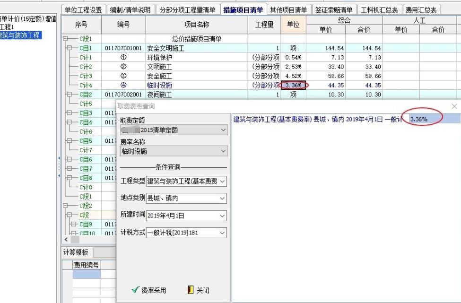The height and width of the screenshot is (303, 461).
Task: Select the 计算模板 tab at the bottom
Action: coord(76,252)
